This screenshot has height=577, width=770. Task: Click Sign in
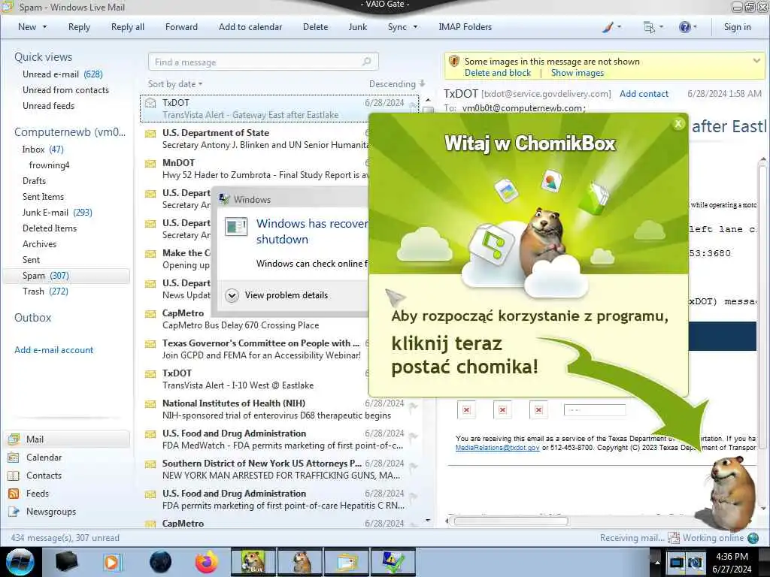point(737,27)
